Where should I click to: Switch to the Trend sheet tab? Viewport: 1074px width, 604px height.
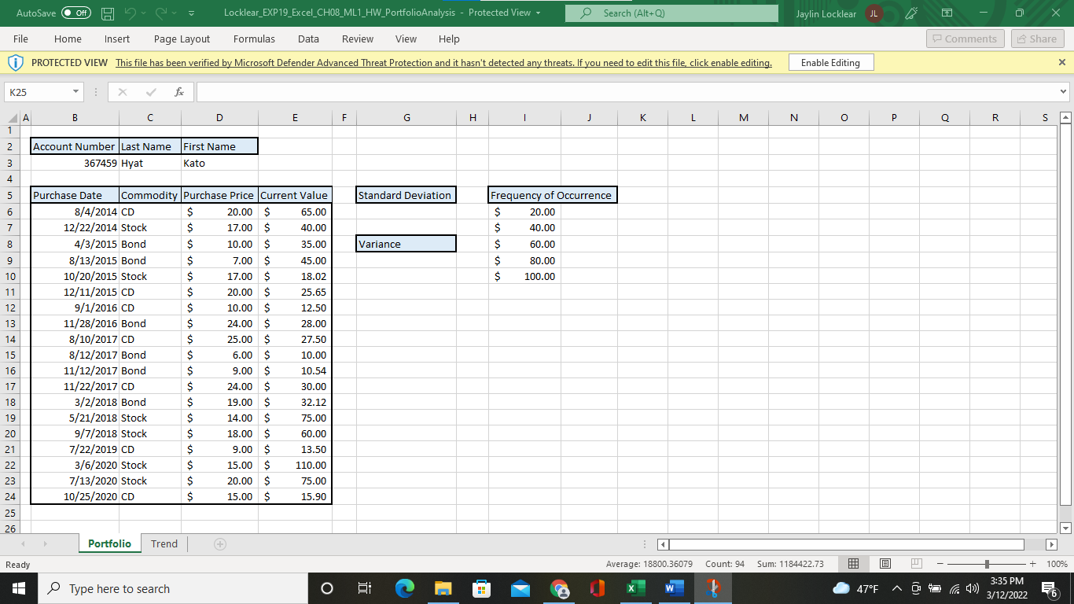coord(164,544)
